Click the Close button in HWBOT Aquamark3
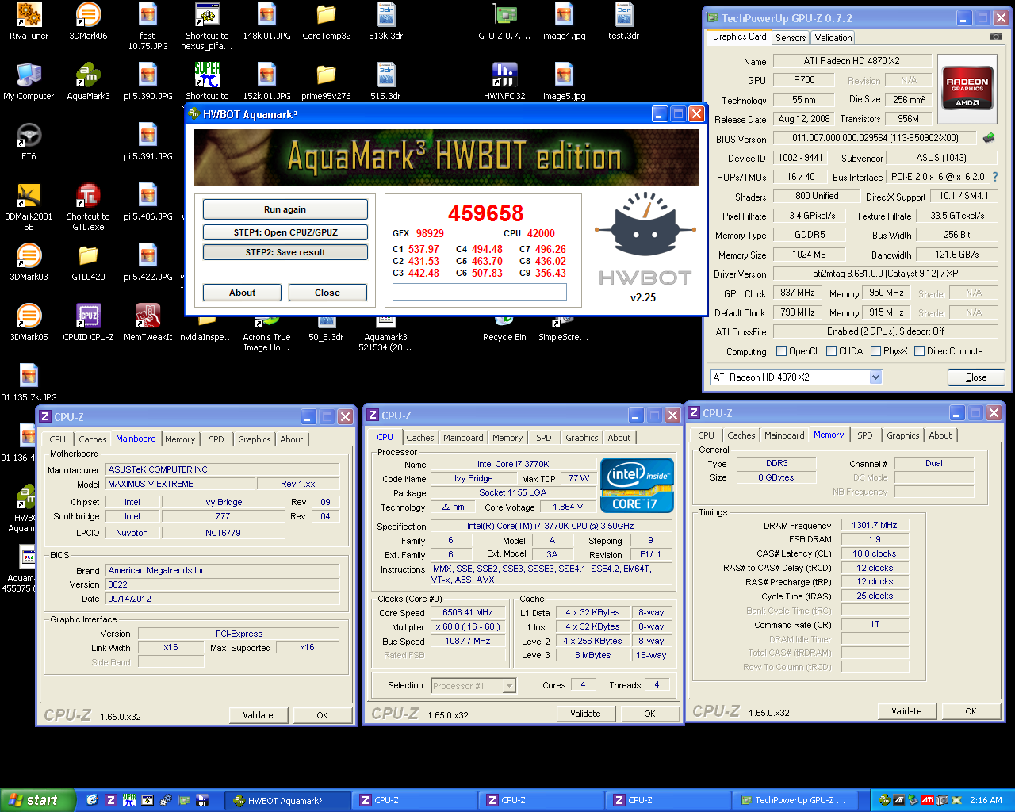The height and width of the screenshot is (812, 1015). (327, 293)
